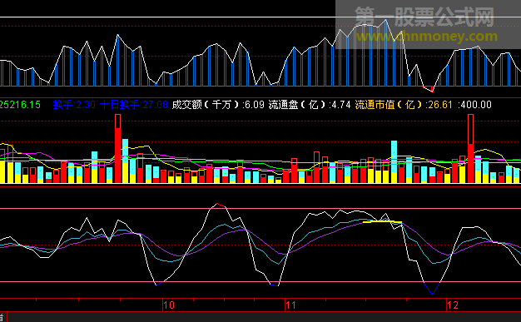Open the partially cut-off tab at bottom-left corner
Image resolution: width=521 pixels, height=322 pixels.
pos(3,317)
